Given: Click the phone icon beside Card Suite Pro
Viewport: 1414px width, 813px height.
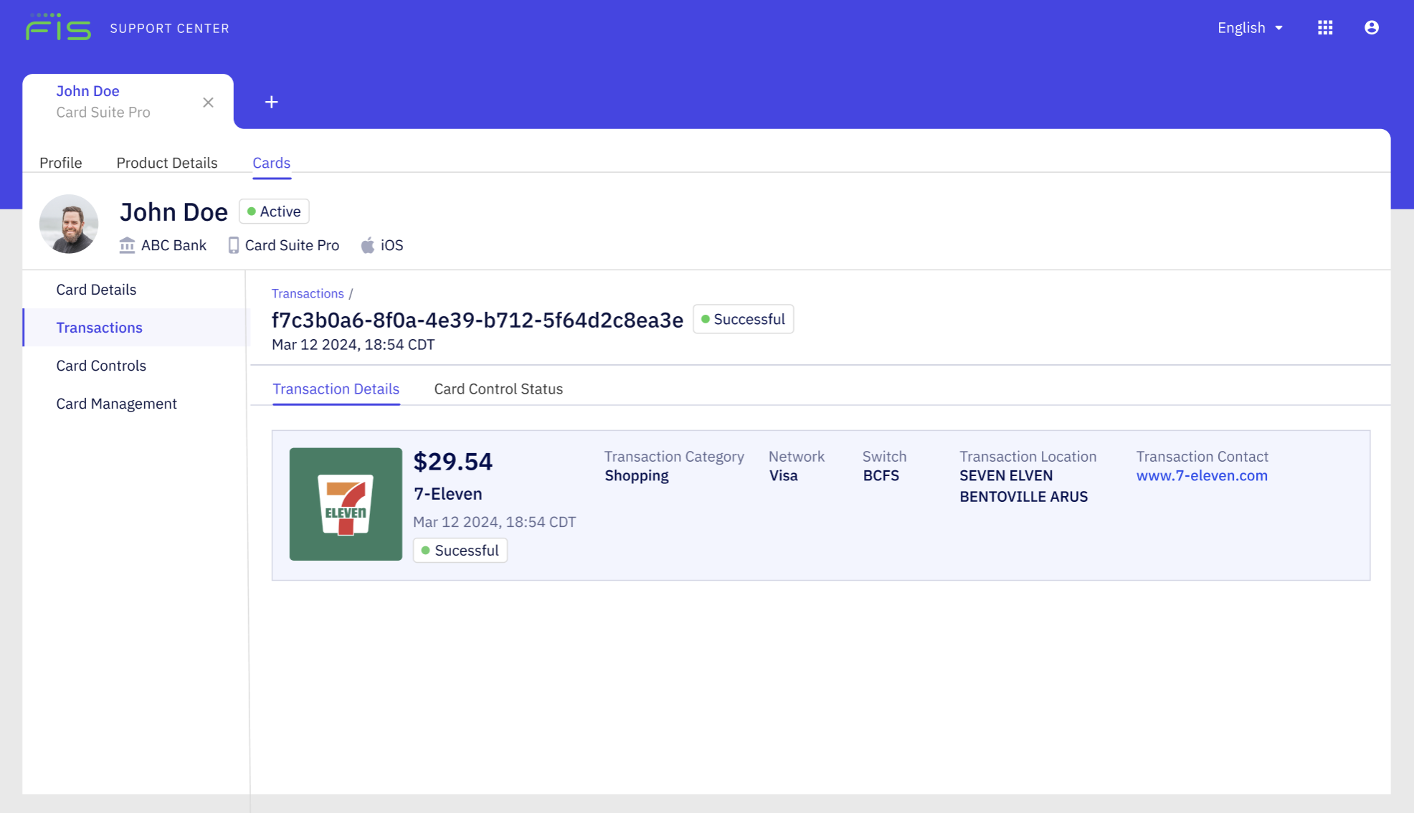Looking at the screenshot, I should (232, 244).
